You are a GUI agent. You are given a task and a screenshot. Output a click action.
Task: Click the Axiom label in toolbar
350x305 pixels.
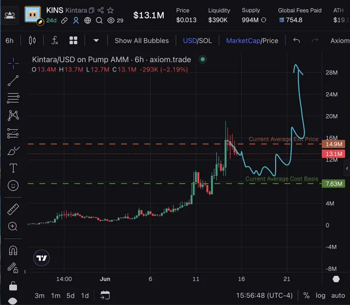340,41
